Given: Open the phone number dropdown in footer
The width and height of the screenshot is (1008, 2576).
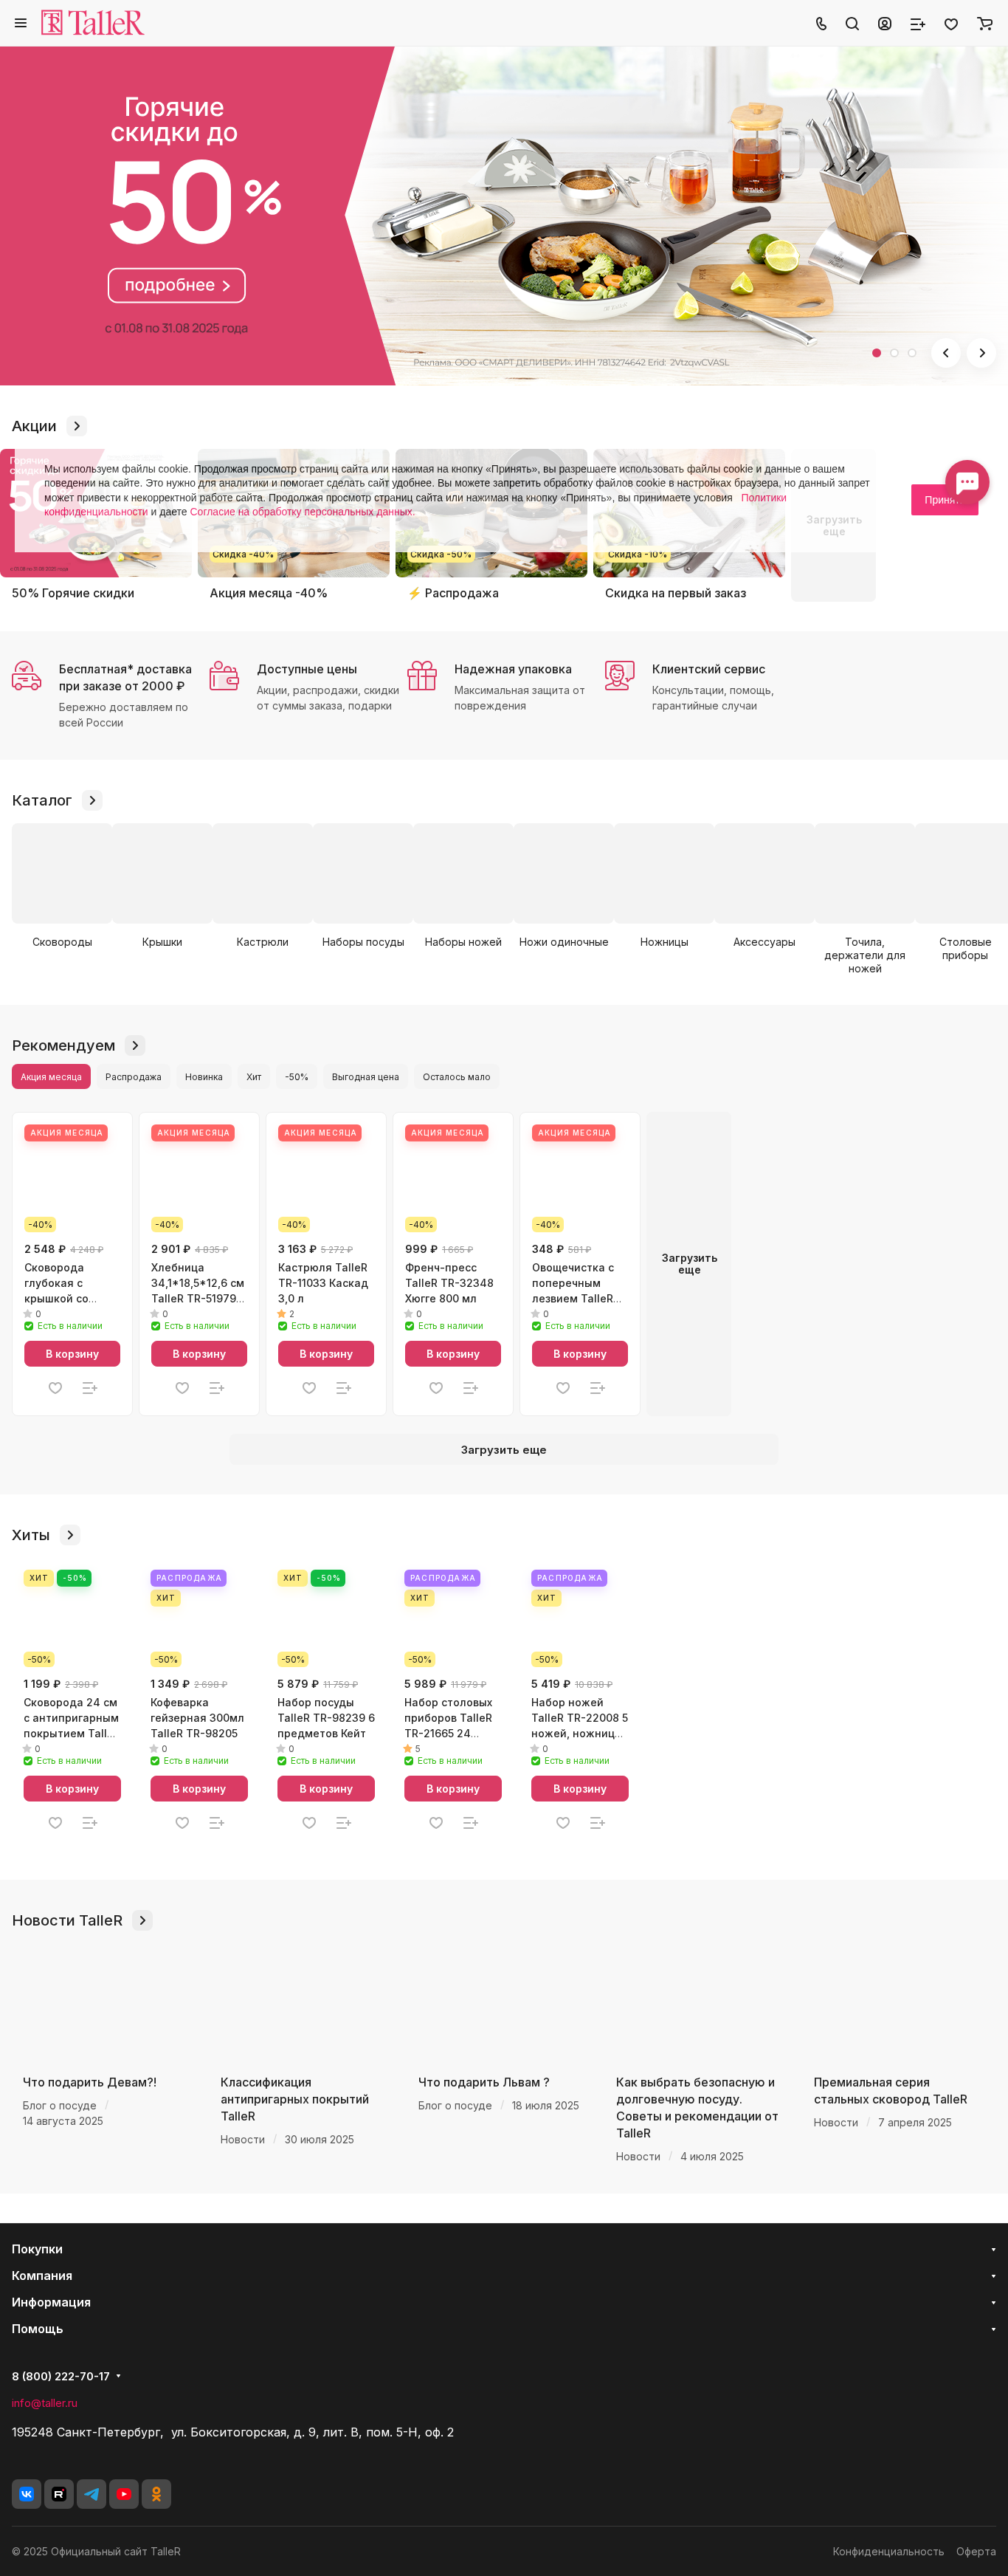Looking at the screenshot, I should coord(118,2376).
